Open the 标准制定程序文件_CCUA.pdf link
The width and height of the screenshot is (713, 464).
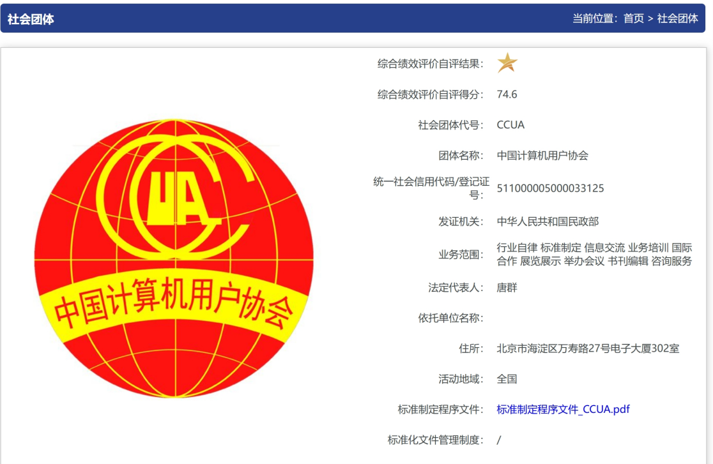(563, 409)
